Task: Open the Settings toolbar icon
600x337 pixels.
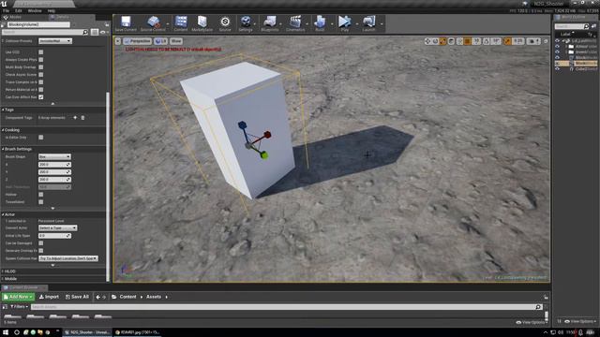Action: click(246, 23)
